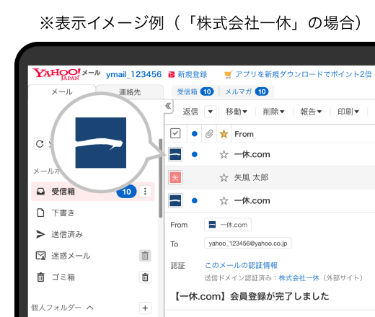Click the last 一休.com sender brand icon
The width and height of the screenshot is (375, 317).
175,200
